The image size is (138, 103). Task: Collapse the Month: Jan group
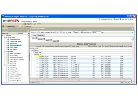tap(34, 52)
